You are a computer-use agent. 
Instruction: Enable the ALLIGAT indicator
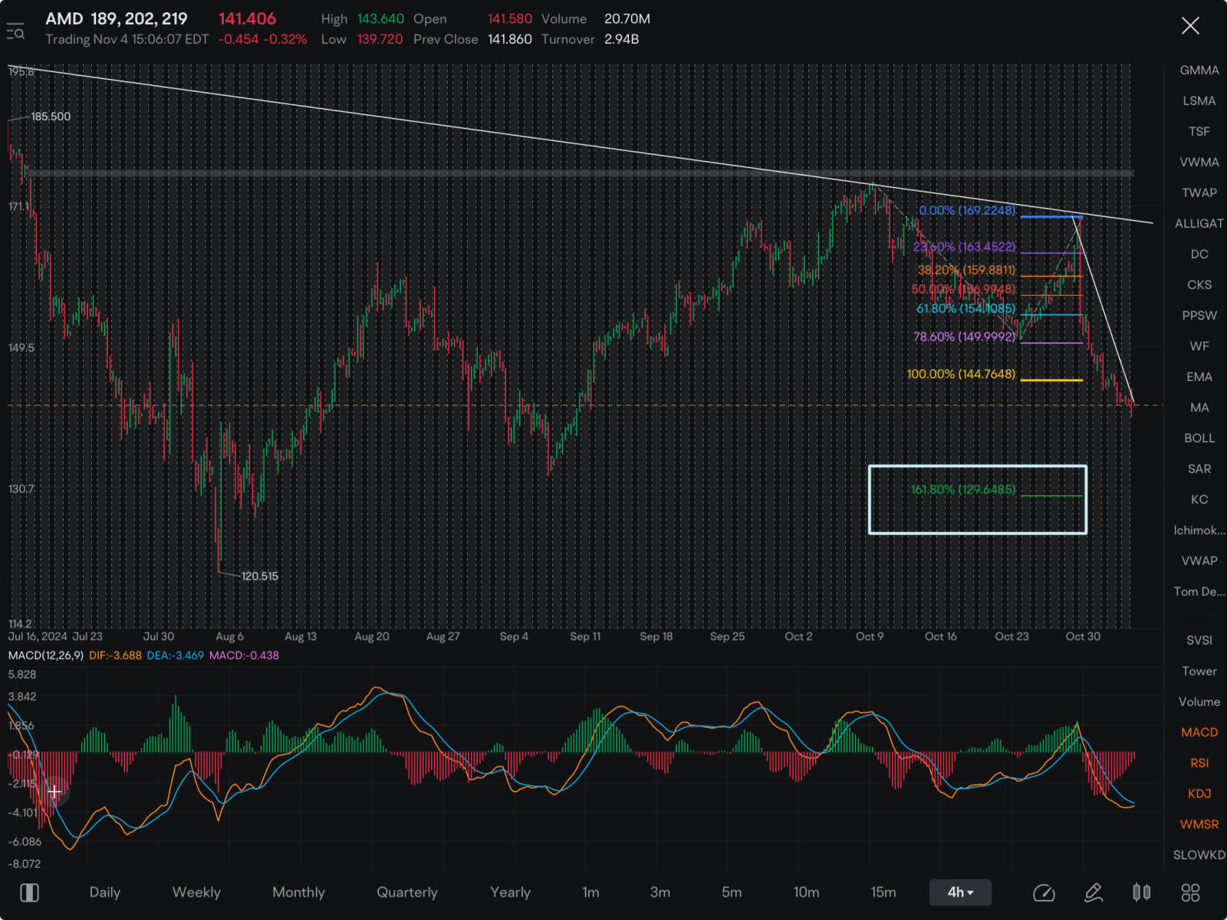pyautogui.click(x=1199, y=223)
